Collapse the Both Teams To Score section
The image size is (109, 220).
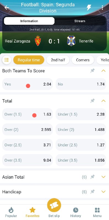click(x=103, y=71)
